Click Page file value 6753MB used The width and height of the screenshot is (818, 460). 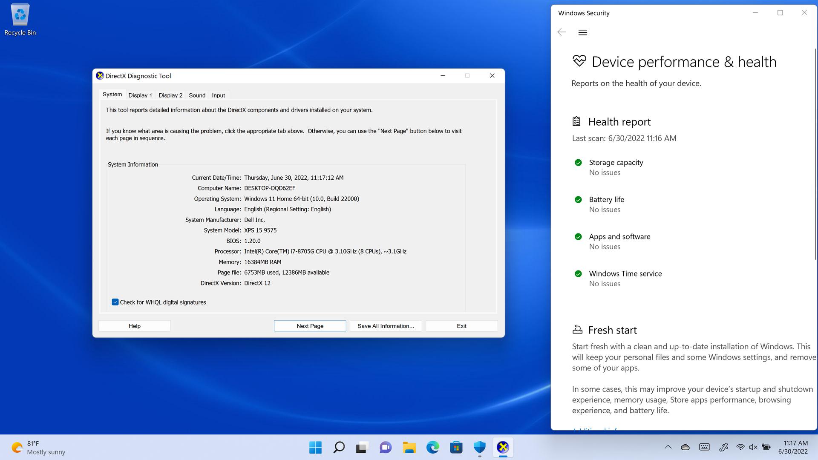pyautogui.click(x=287, y=273)
